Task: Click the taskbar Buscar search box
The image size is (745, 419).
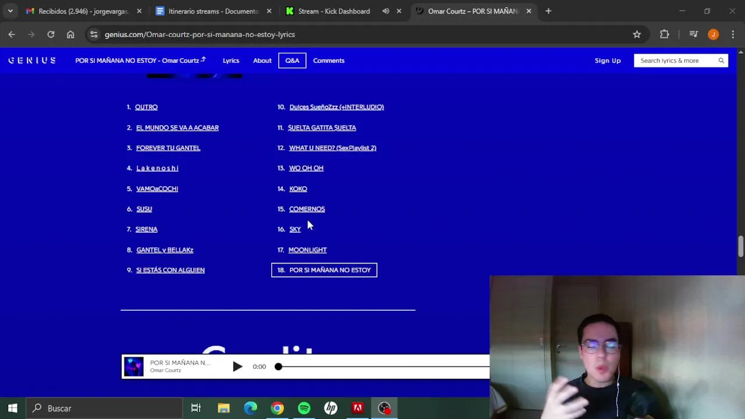Action: tap(104, 409)
